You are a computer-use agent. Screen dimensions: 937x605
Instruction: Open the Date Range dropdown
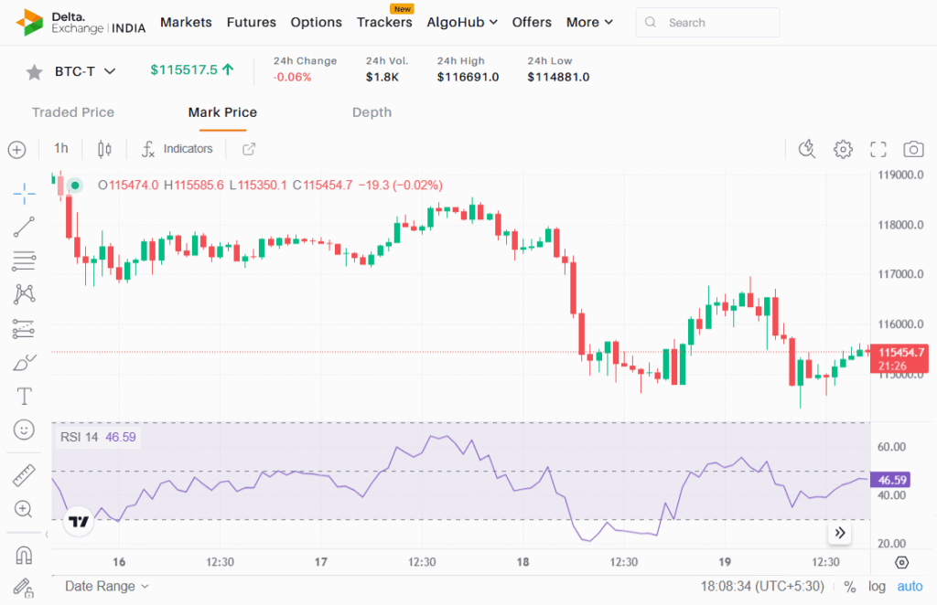[x=106, y=587]
